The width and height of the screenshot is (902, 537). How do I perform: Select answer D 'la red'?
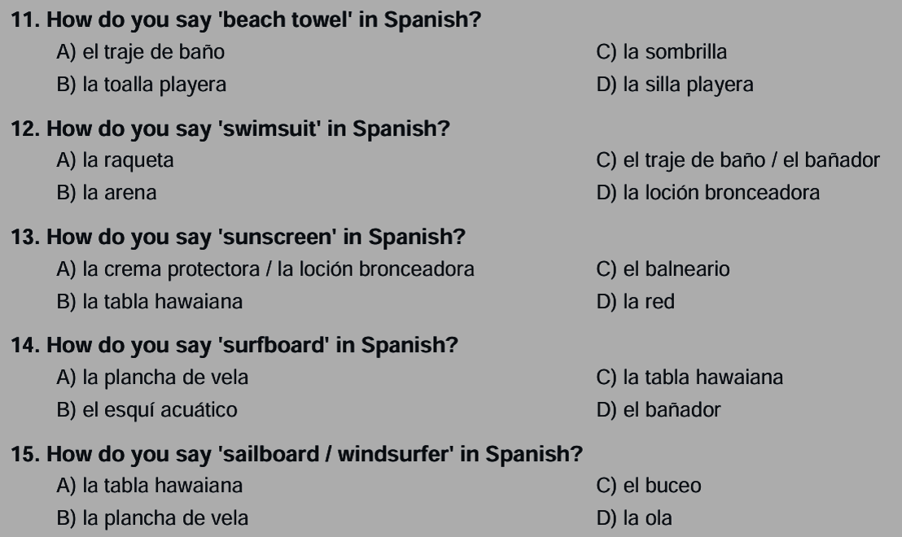coord(635,302)
